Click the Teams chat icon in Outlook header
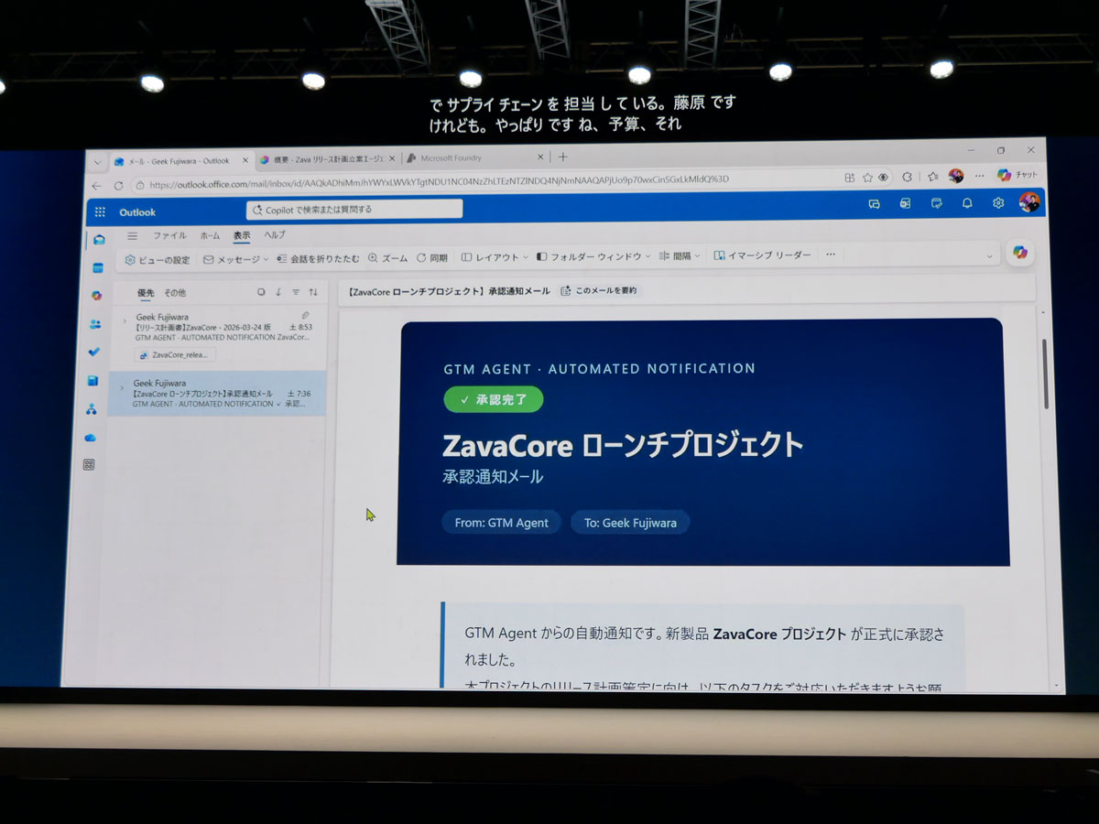Viewport: 1099px width, 824px height. pos(874,203)
